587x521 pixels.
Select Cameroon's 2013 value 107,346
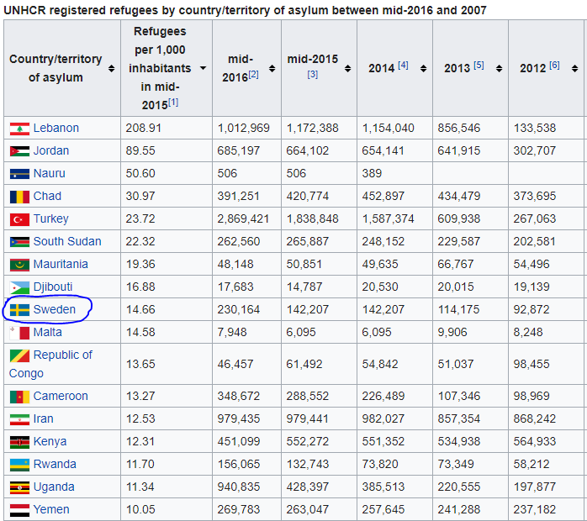(459, 396)
